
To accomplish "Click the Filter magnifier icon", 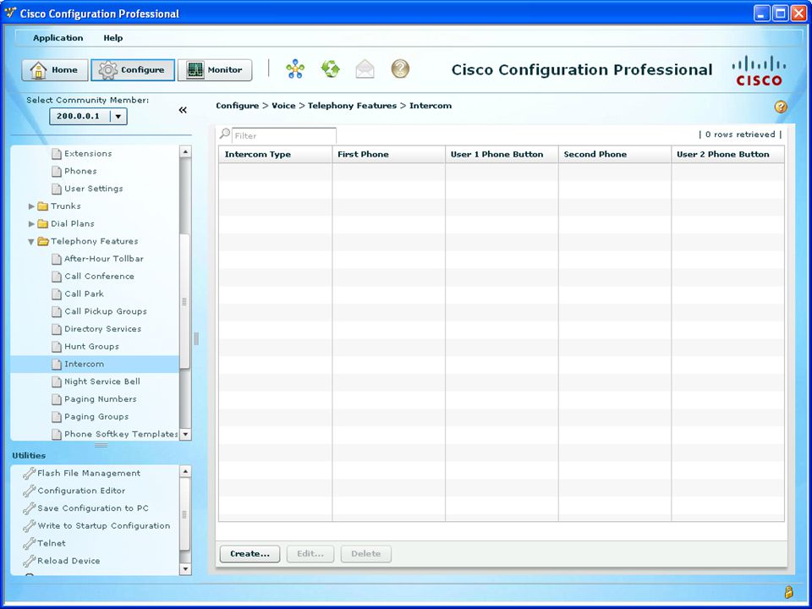I will [225, 134].
